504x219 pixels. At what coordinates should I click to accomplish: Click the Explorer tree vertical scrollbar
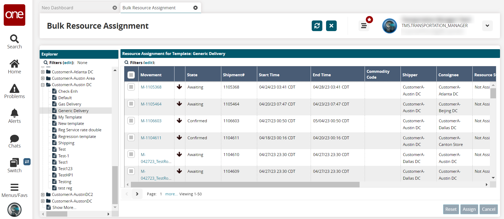click(x=115, y=185)
